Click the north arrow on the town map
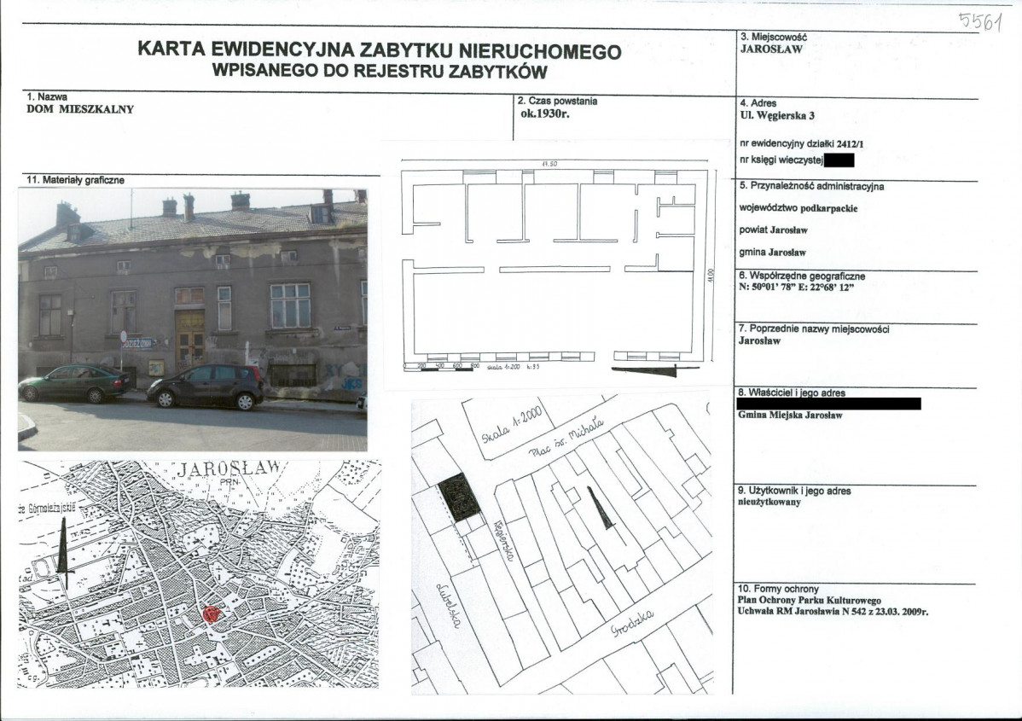 coord(62,554)
